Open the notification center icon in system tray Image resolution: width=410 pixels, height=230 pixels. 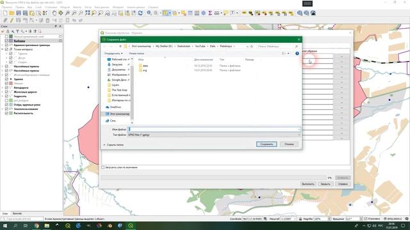[403, 226]
